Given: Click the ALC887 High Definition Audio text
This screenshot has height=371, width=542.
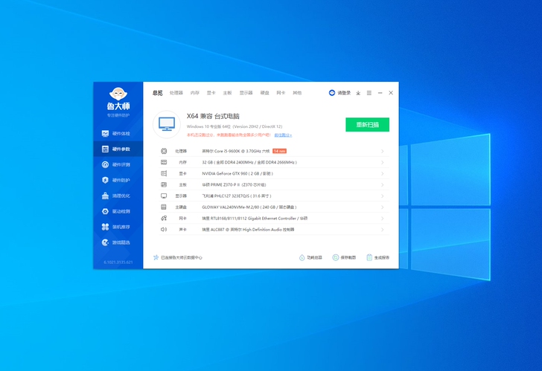Looking at the screenshot, I should (x=248, y=230).
